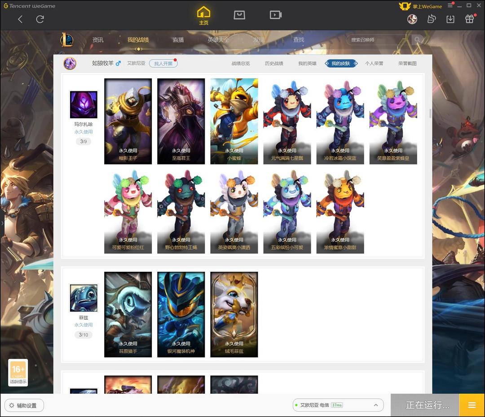This screenshot has height=417, width=485.
Task: Click the 16+ age rating badge
Action: 18,373
